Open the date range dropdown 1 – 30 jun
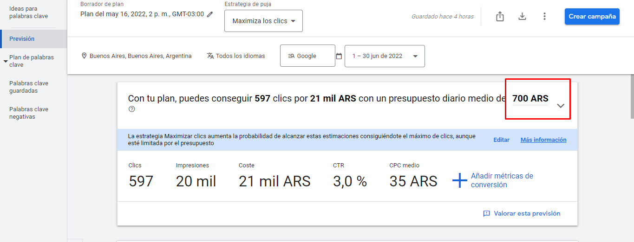Viewport: 634px width, 242px height. (385, 56)
